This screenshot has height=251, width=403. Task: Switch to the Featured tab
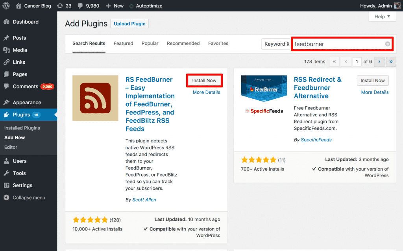123,43
